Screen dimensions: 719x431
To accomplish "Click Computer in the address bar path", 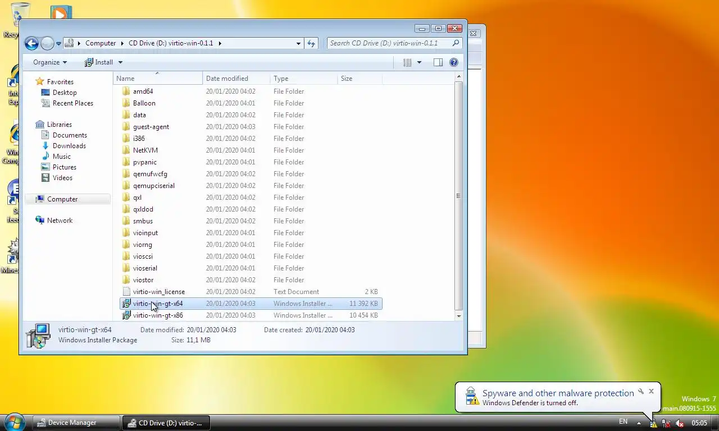I will point(101,43).
